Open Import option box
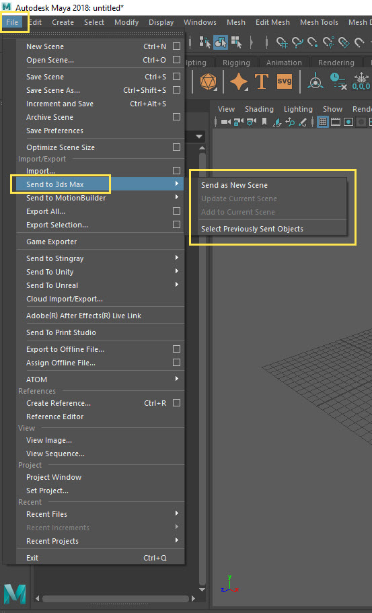The width and height of the screenshot is (372, 613). (x=177, y=170)
